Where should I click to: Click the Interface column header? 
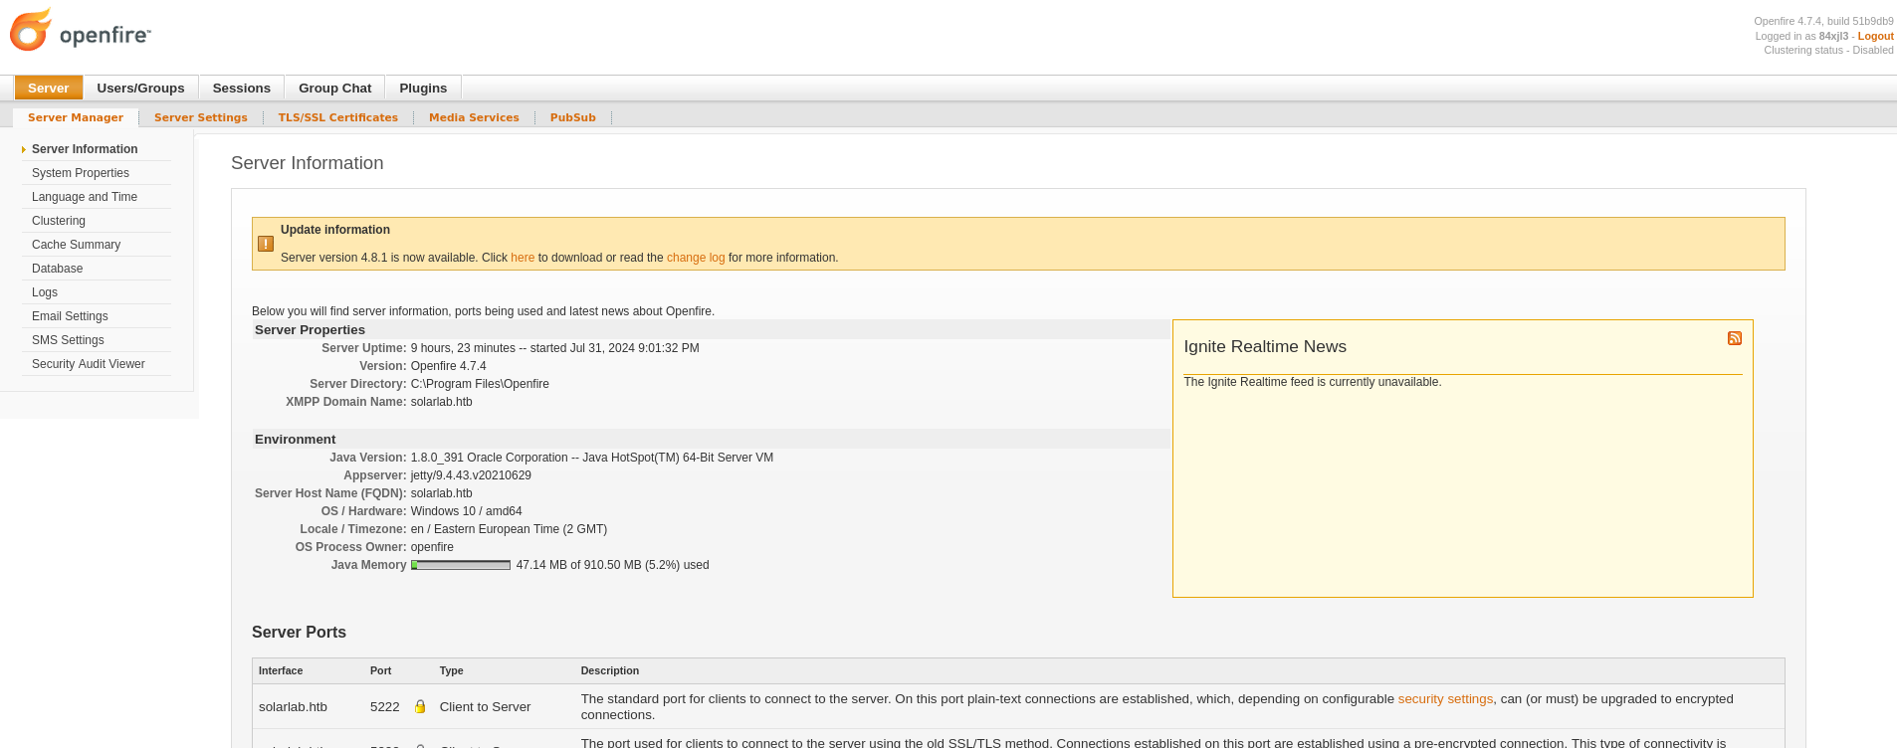click(281, 670)
